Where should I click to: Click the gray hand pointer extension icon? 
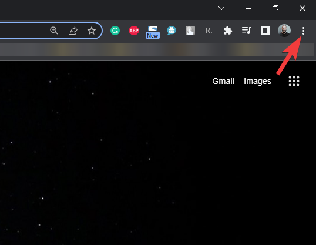[190, 31]
